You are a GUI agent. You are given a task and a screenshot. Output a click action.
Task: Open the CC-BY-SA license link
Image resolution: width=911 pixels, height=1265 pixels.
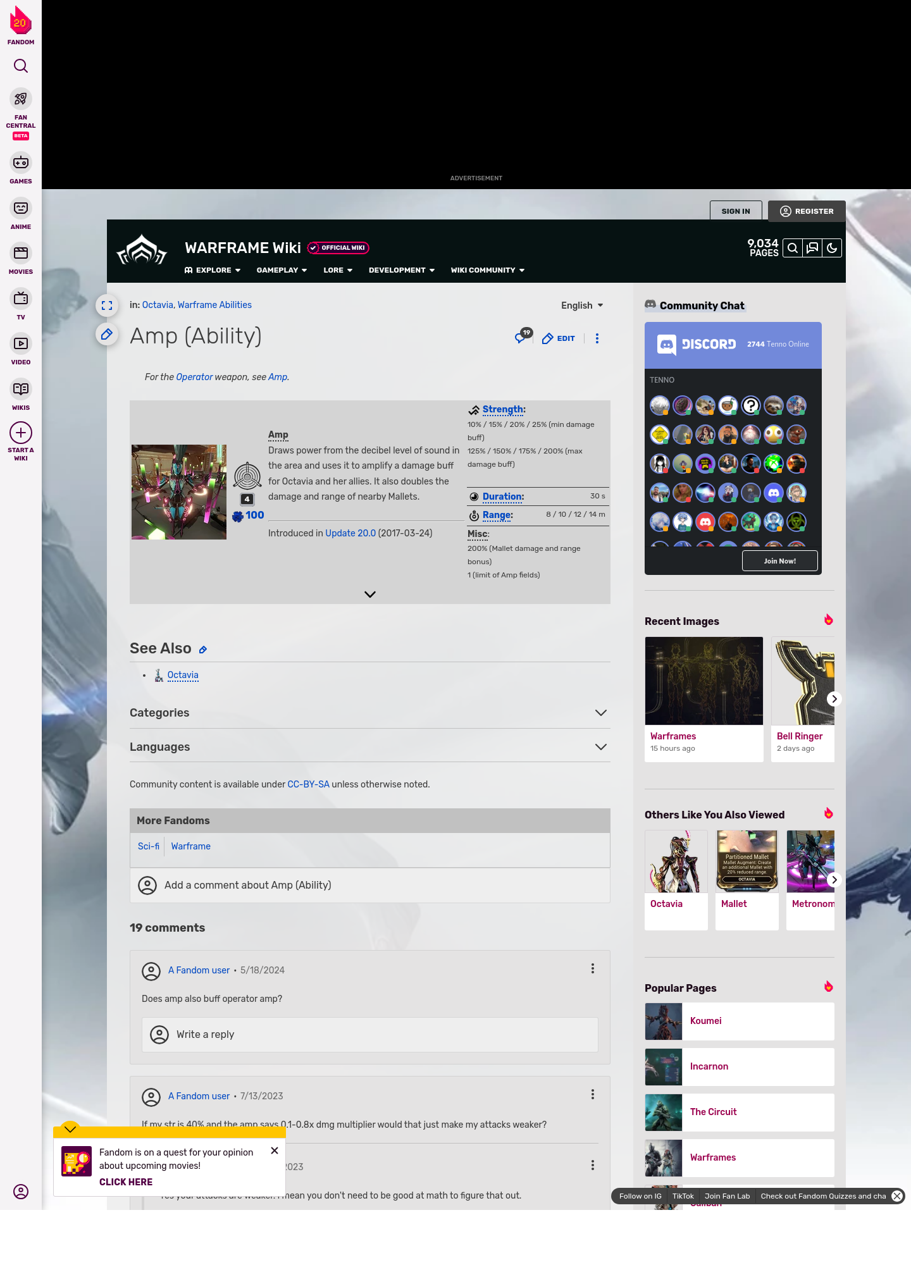[308, 784]
